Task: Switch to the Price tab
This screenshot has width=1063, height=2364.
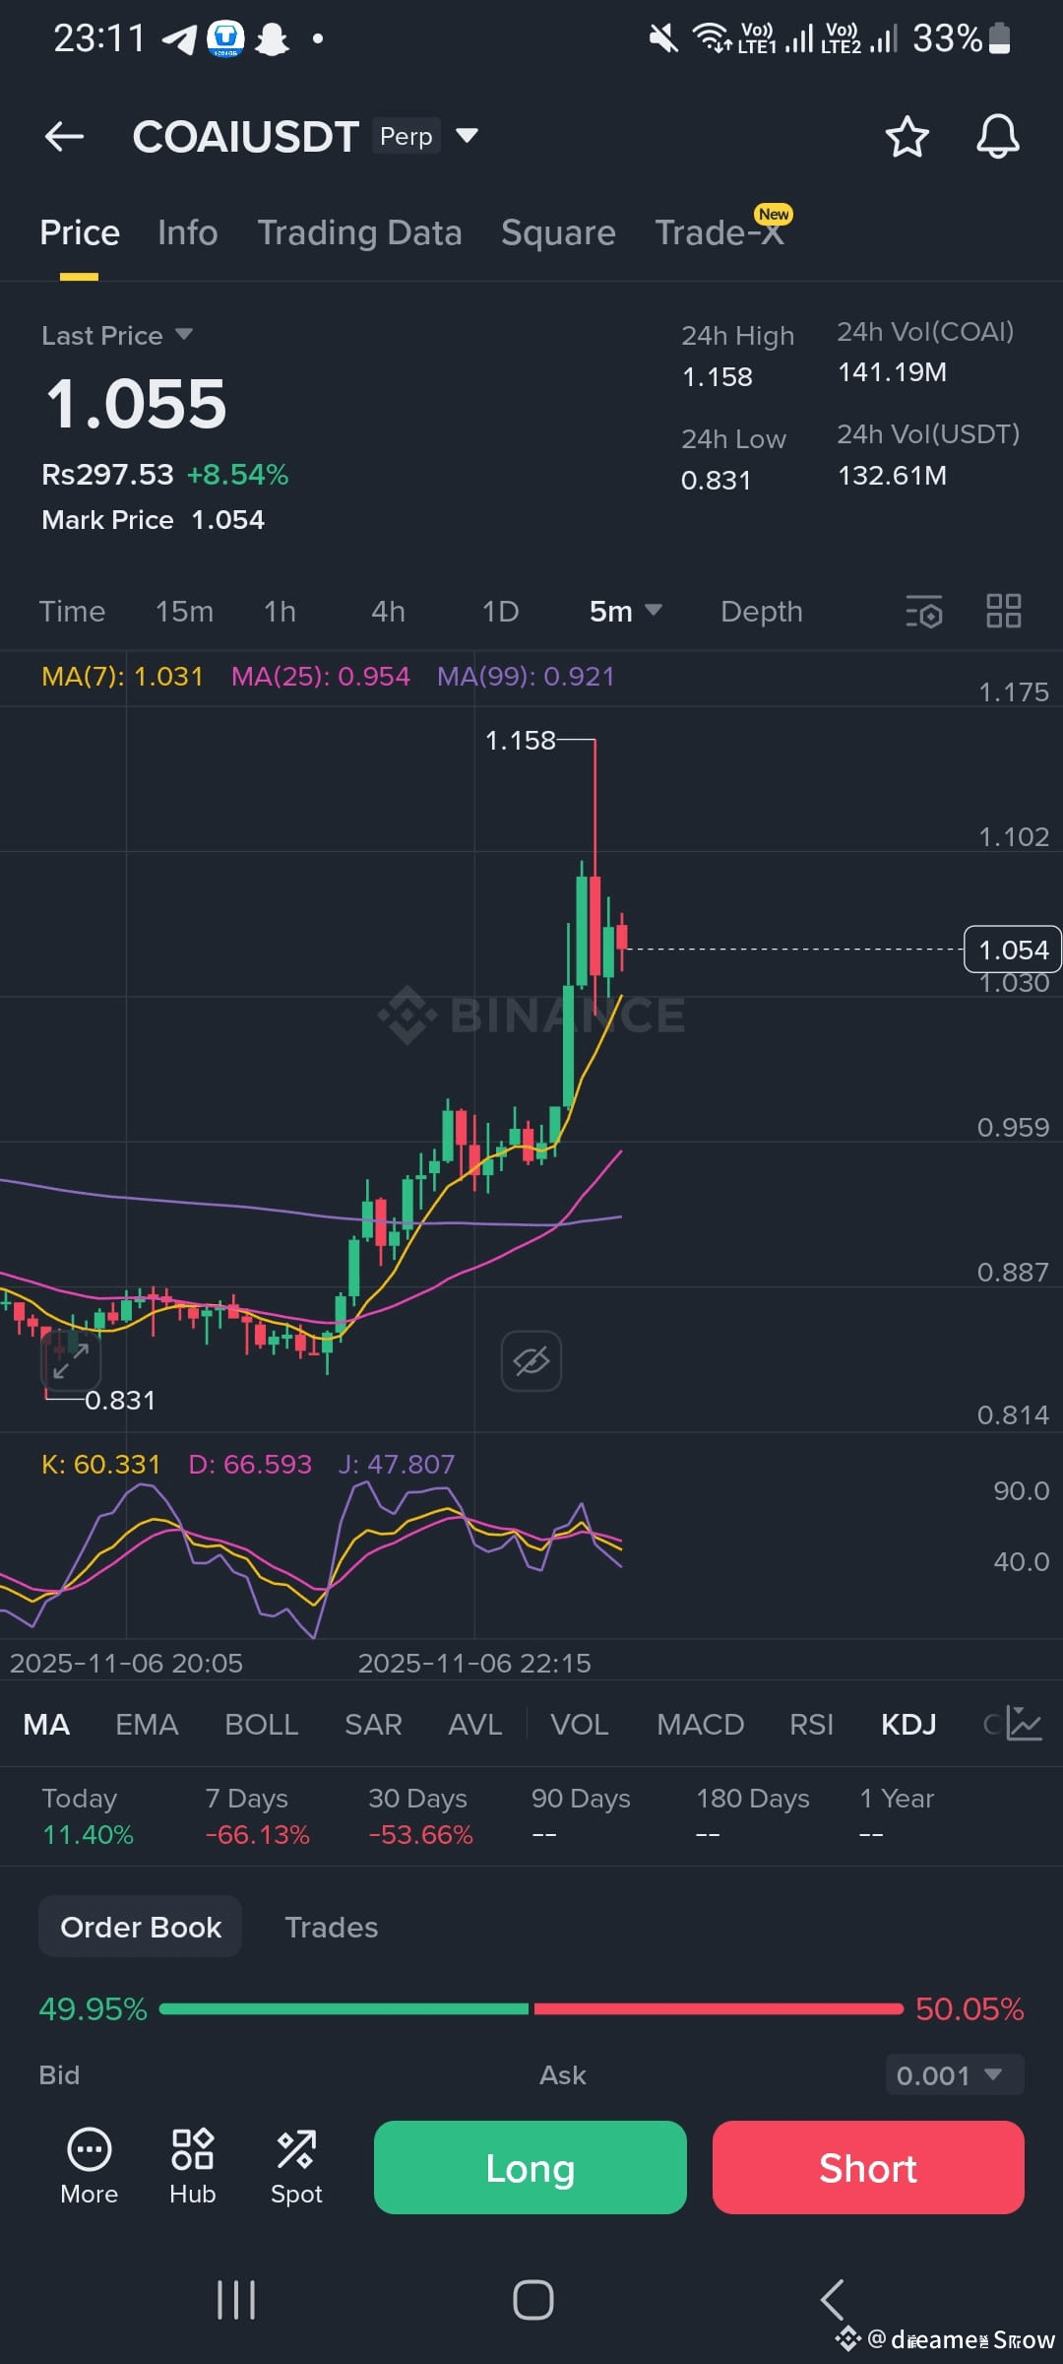Action: [80, 232]
